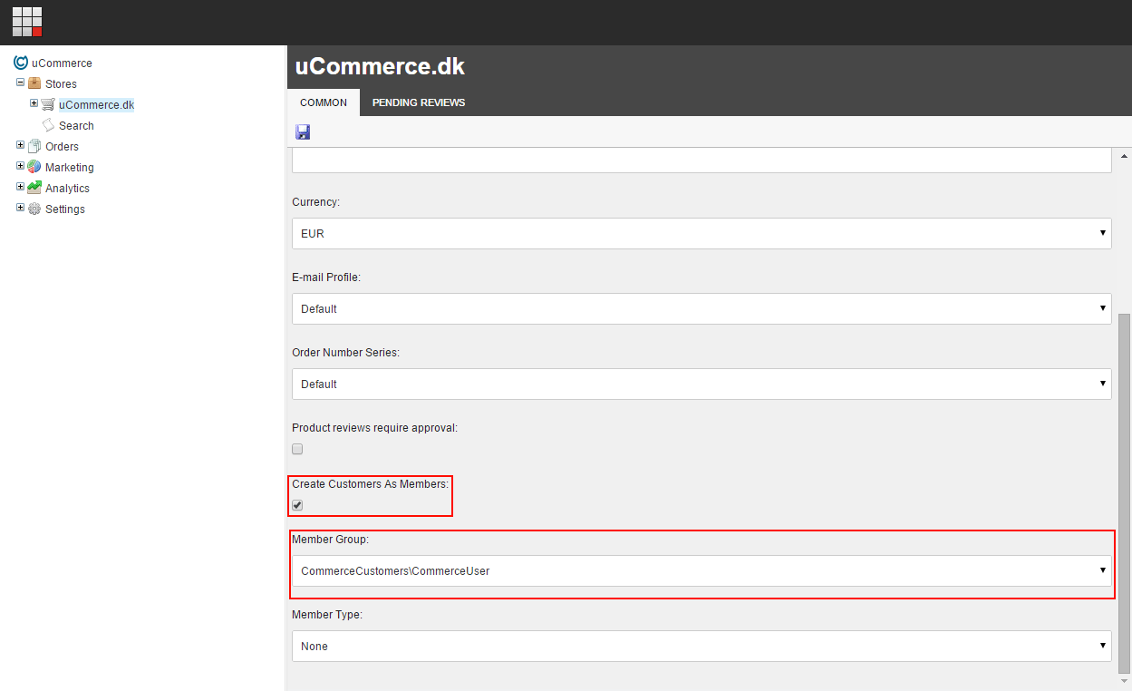Viewport: 1132px width, 691px height.
Task: Open the E-mail Profile dropdown
Action: point(701,308)
